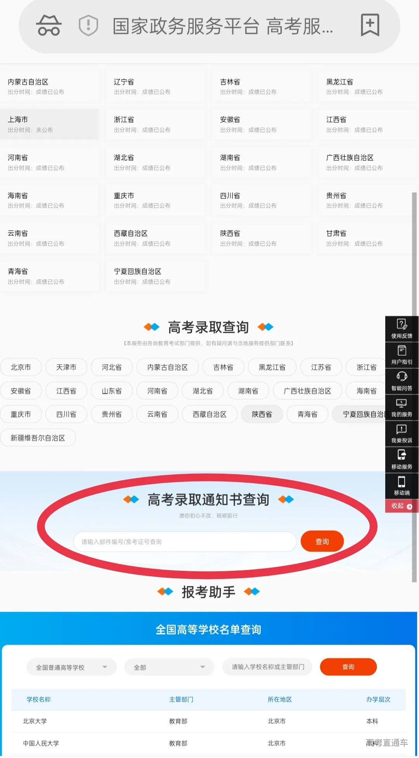Open the 用户指引 user guide icon
This screenshot has width=419, height=758.
(402, 355)
